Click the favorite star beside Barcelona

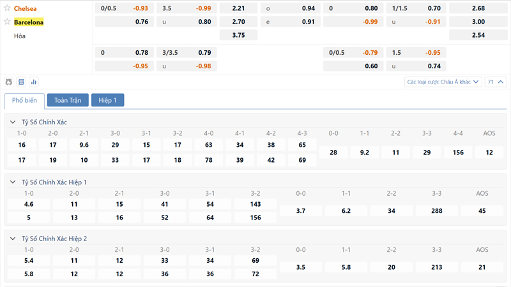pos(8,22)
